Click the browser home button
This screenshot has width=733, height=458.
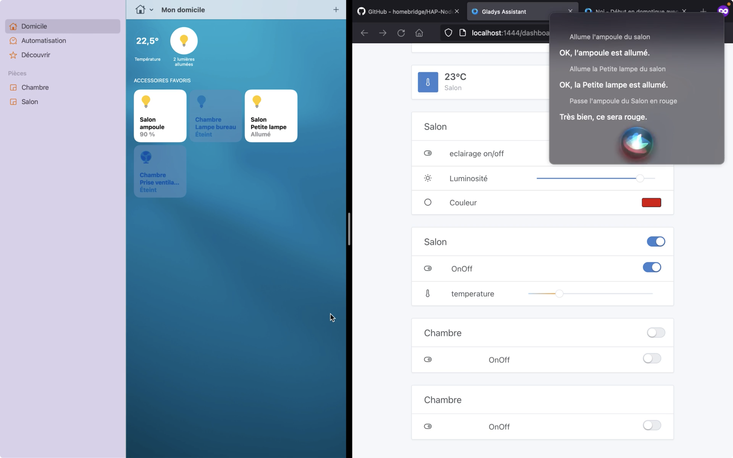419,33
